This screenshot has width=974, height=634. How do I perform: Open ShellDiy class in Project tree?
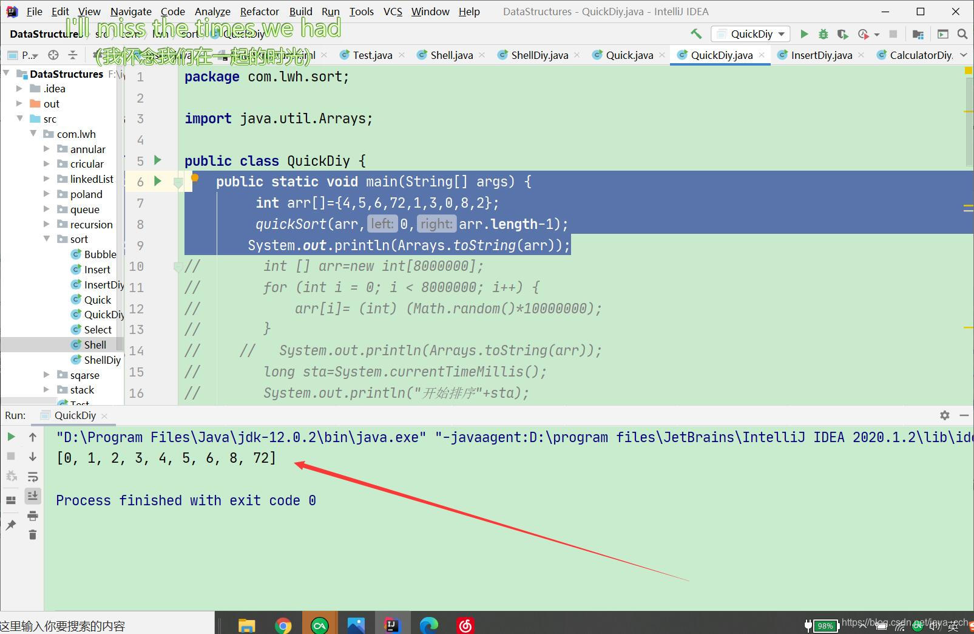(x=96, y=360)
